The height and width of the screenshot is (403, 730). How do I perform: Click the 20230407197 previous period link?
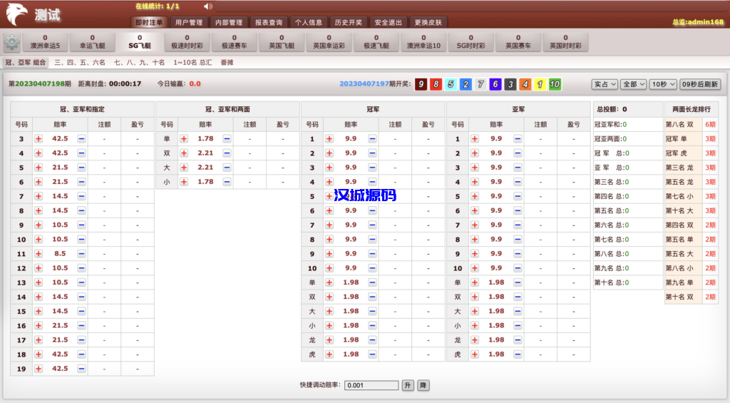point(364,84)
